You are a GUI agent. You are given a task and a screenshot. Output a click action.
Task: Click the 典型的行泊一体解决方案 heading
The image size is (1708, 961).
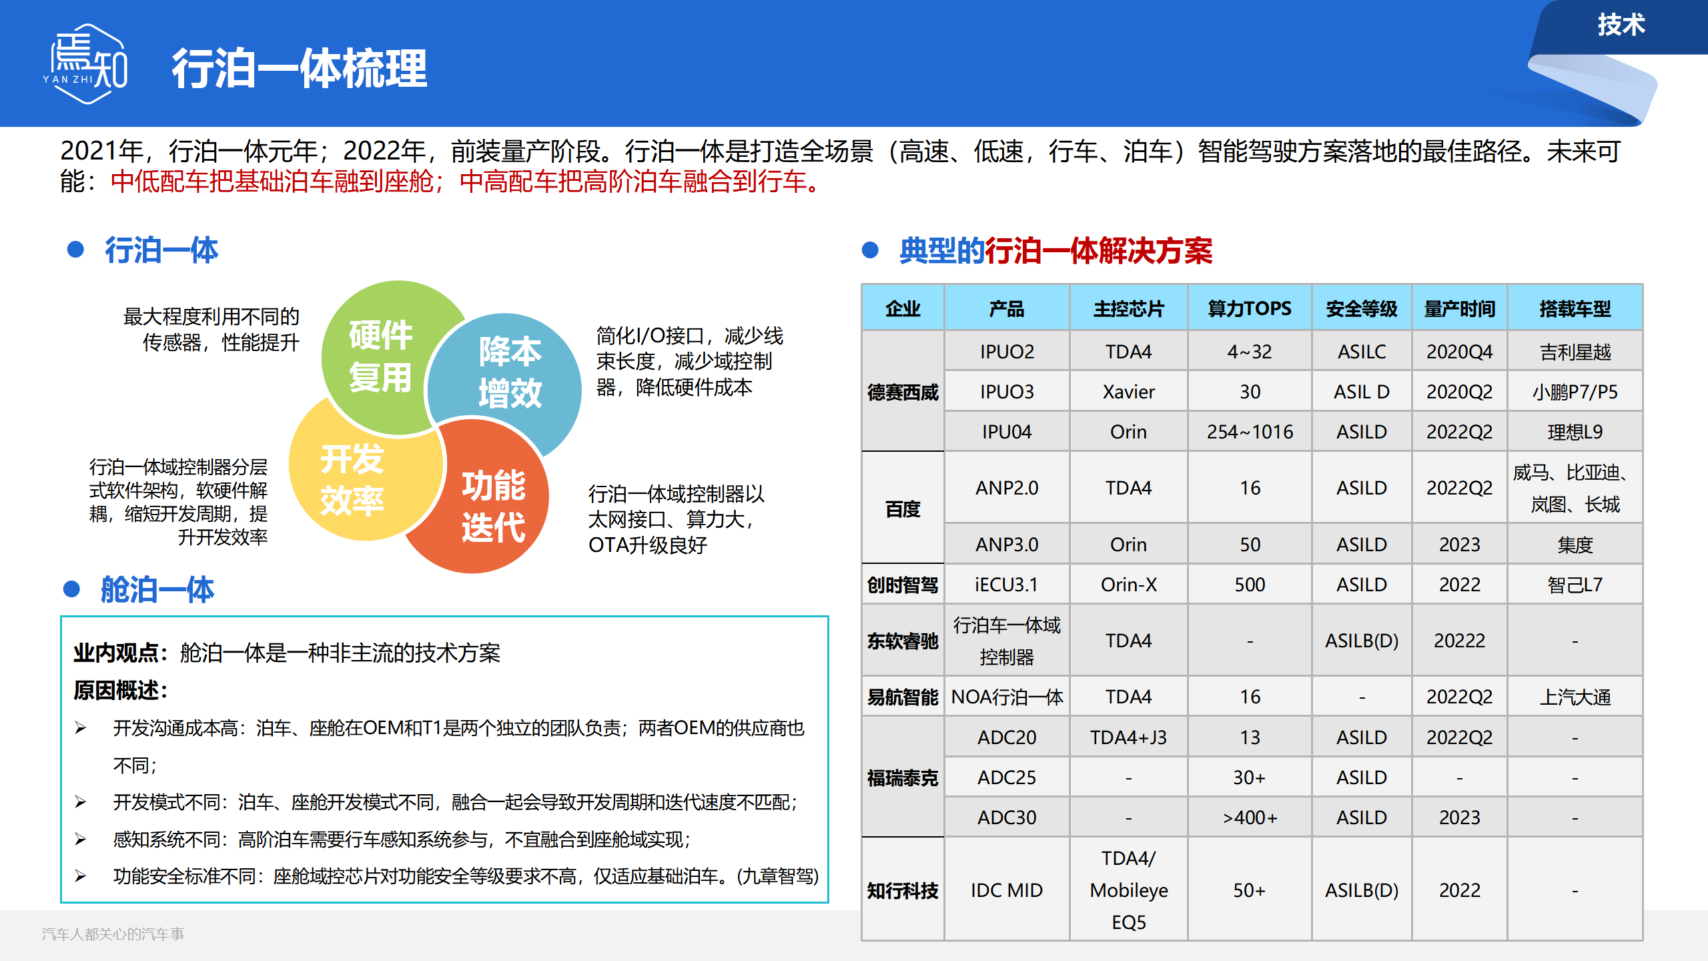(x=1055, y=251)
